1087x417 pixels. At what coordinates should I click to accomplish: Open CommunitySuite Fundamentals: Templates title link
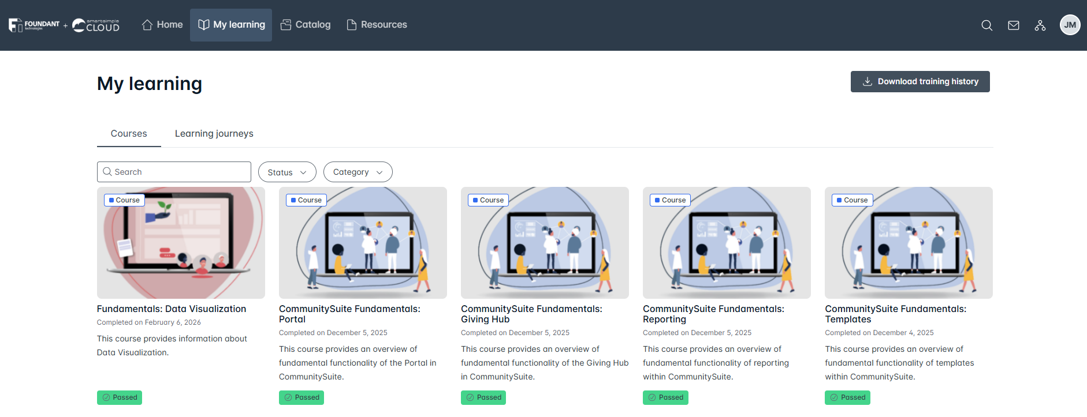click(x=895, y=314)
